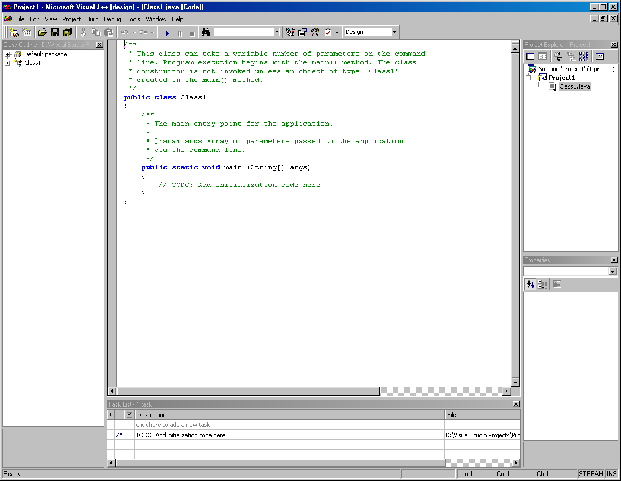Viewport: 621px width, 481px height.
Task: Save the file with the floppy disk icon
Action: [x=55, y=32]
